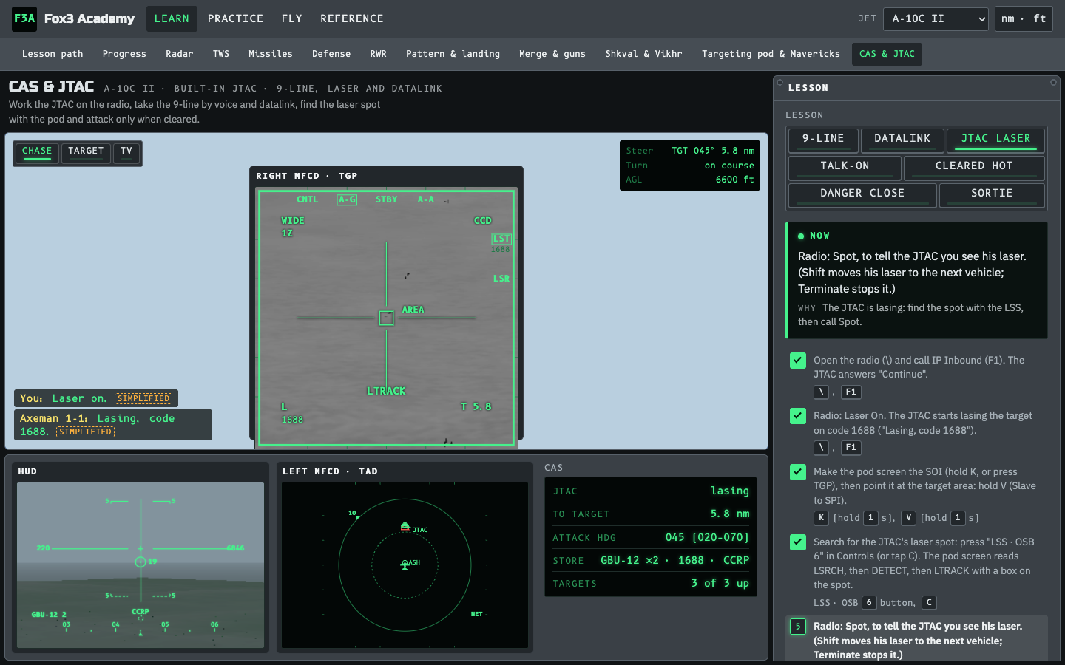Screen dimensions: 1065x665
Task: Toggle the Laser On step checkbox
Action: [x=798, y=416]
